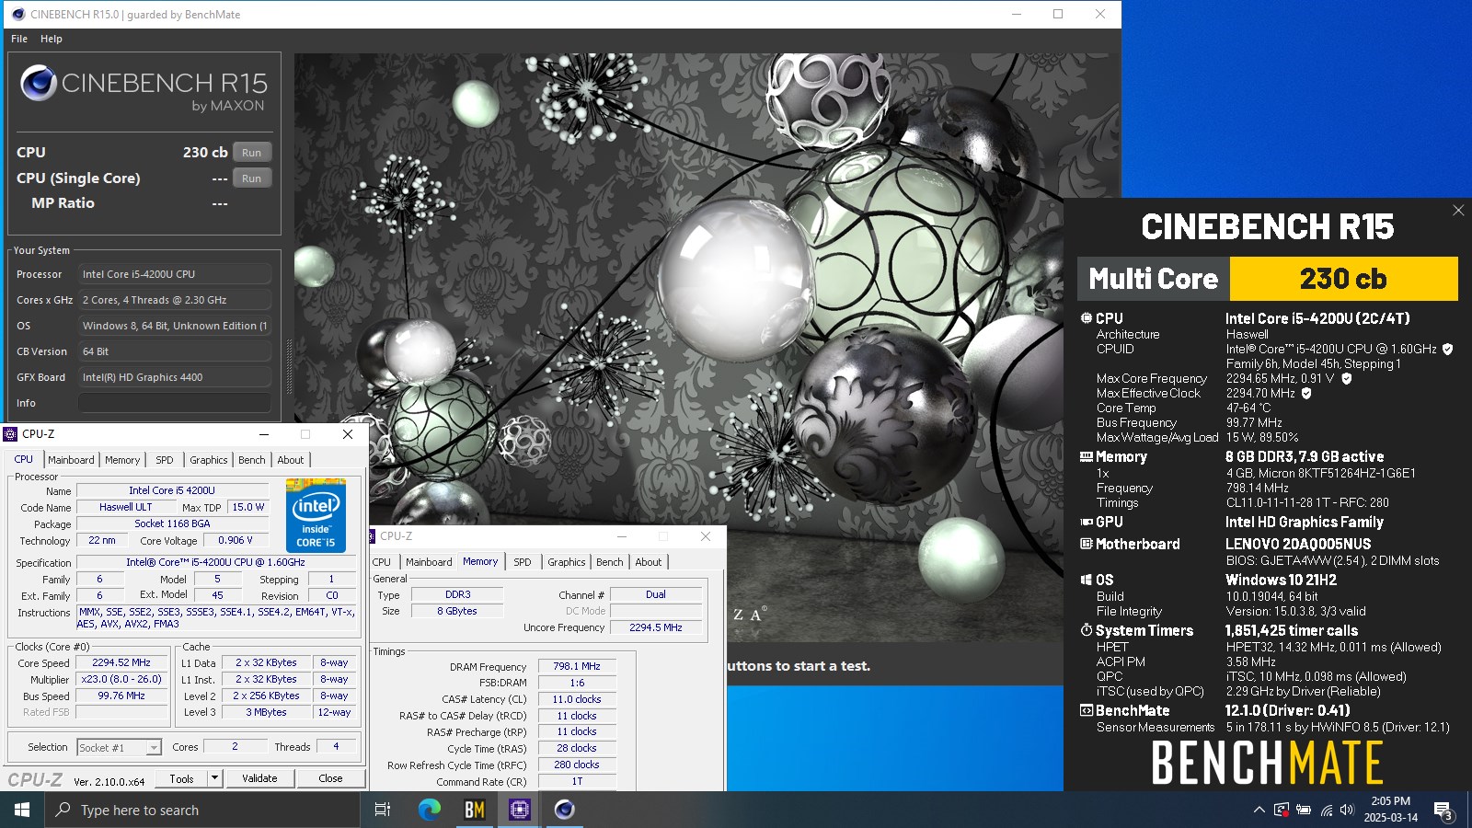Click the Motherboard icon in BenchMate panel
Image resolution: width=1472 pixels, height=828 pixels.
point(1086,544)
